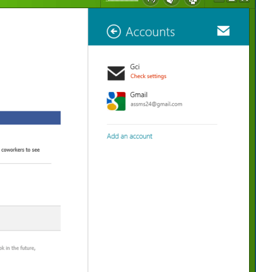This screenshot has width=256, height=272.
Task: Select the Gmail account name
Action: coord(139,94)
